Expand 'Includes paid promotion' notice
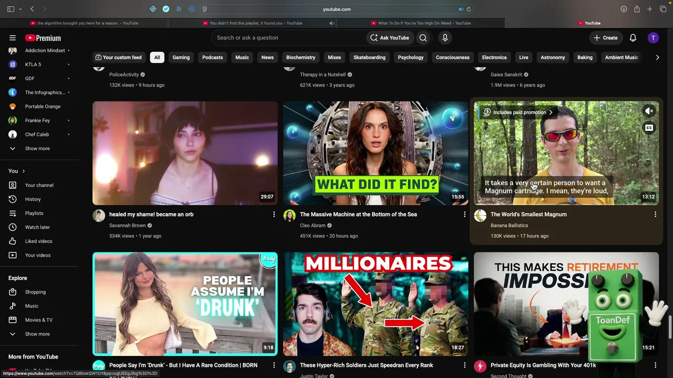This screenshot has height=378, width=673. click(x=518, y=112)
